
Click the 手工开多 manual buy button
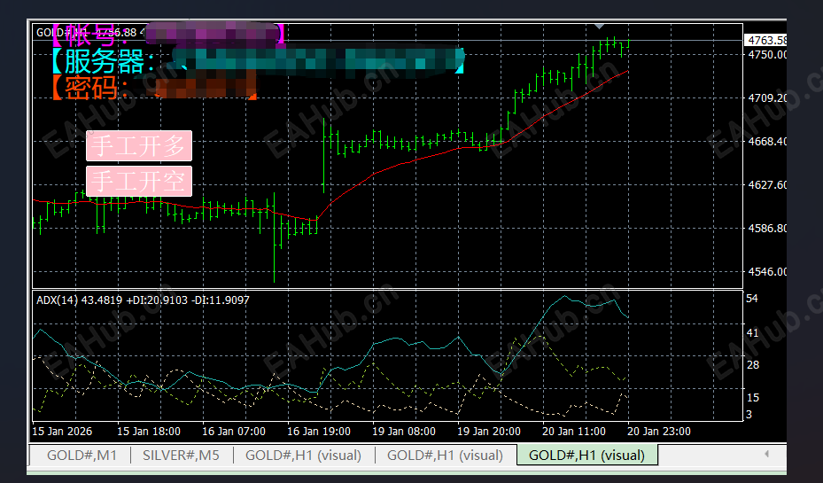pyautogui.click(x=139, y=146)
